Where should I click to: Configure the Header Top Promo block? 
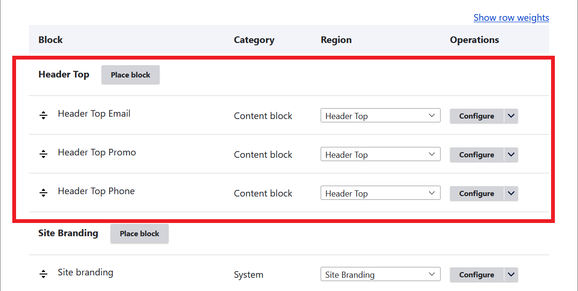tap(476, 154)
